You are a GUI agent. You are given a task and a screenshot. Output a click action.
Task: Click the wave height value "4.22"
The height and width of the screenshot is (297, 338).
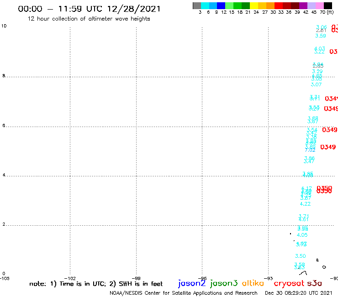(x=305, y=204)
